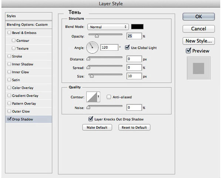The width and height of the screenshot is (222, 178).
Task: Enable the Anti-aliased checkbox
Action: click(x=109, y=97)
